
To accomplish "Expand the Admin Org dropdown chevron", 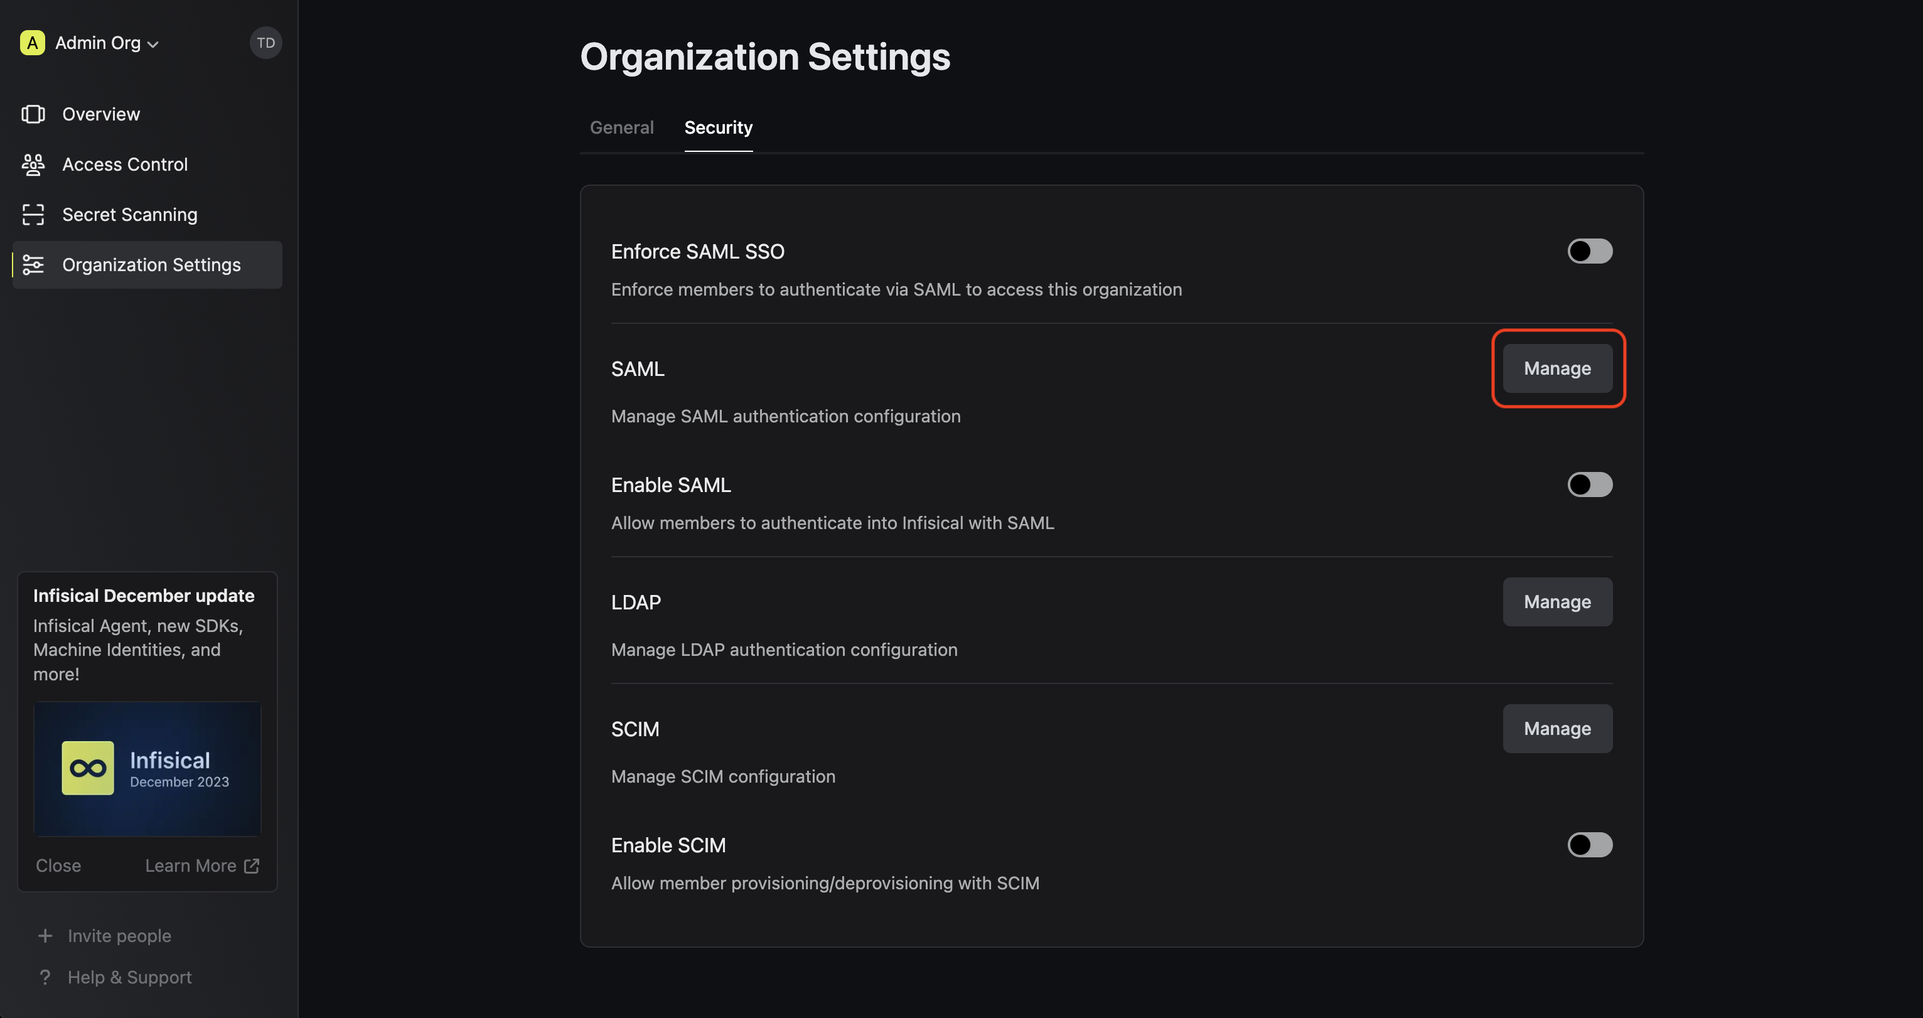I will pos(153,44).
